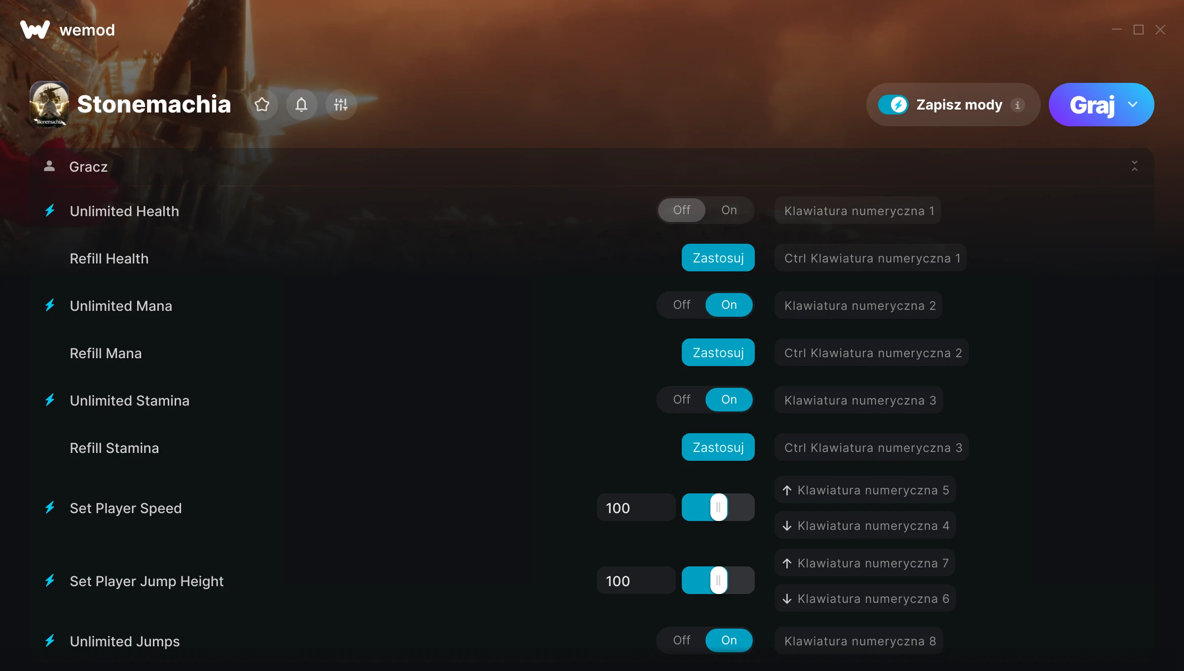Viewport: 1184px width, 671px height.
Task: Open the Stonemachia game thumbnail
Action: pos(49,105)
